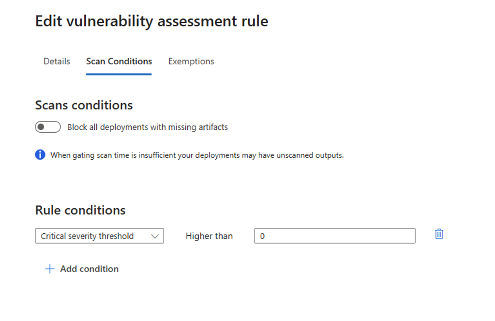Click the blue underline beneath Scan Conditions
Screen dimensions: 495x321
click(119, 74)
